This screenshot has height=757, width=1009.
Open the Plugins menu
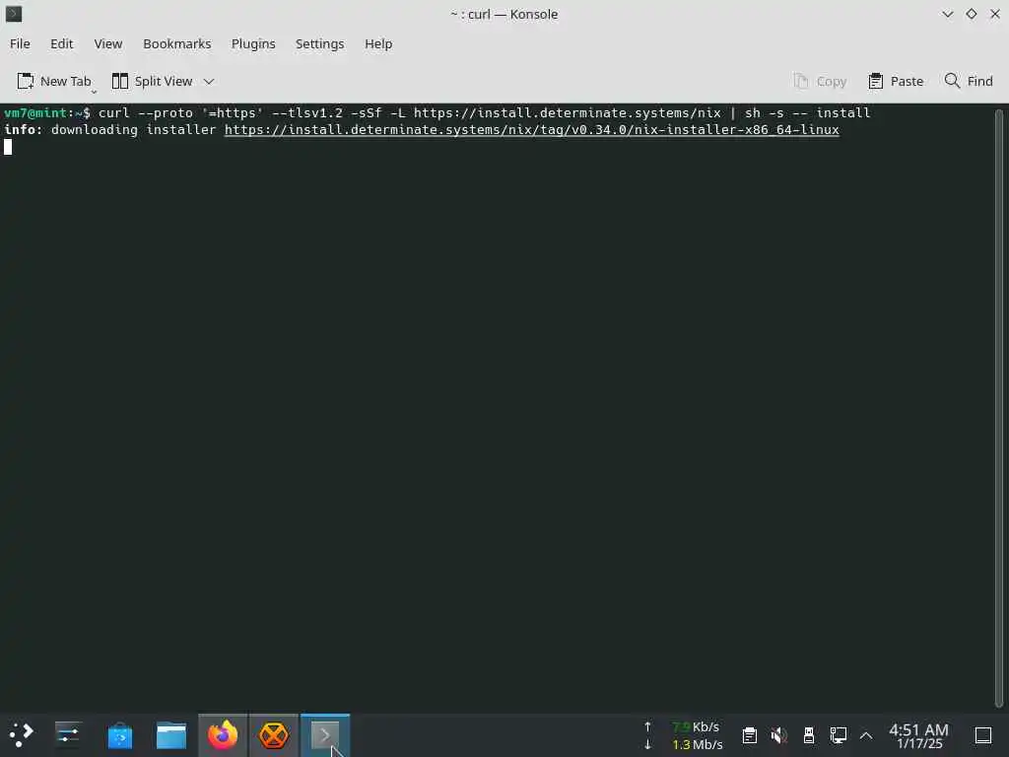point(253,43)
